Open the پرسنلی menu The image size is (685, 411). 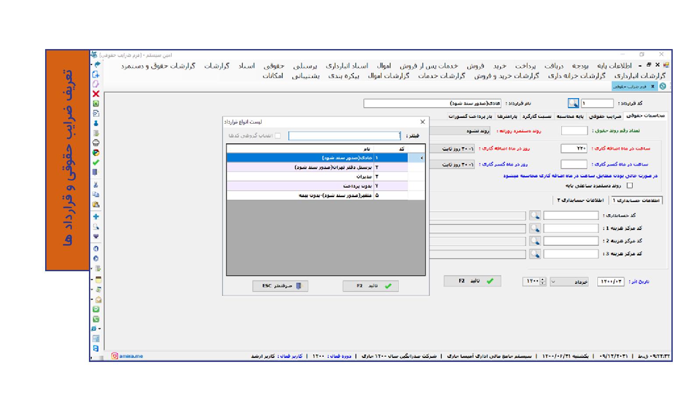(x=305, y=66)
